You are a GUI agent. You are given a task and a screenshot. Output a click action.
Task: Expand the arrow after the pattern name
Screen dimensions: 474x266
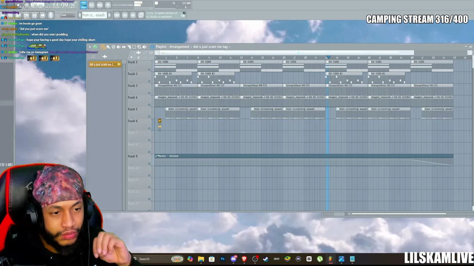pos(230,47)
